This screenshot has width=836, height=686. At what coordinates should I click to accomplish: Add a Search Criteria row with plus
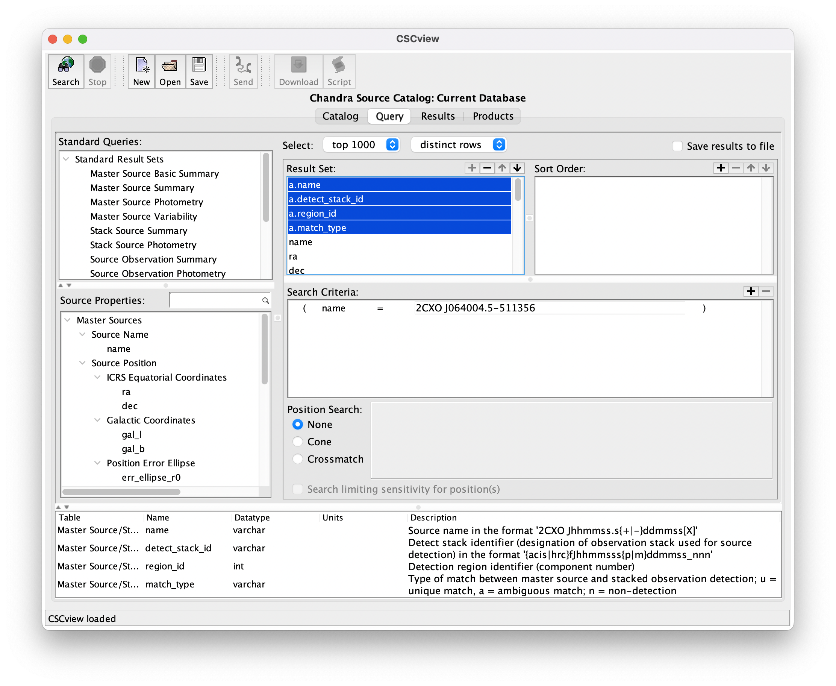(x=750, y=291)
